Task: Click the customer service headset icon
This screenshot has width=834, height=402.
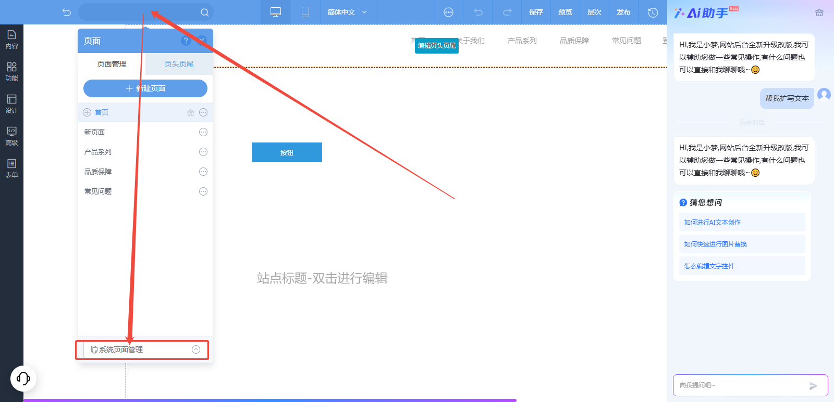Action: click(23, 378)
